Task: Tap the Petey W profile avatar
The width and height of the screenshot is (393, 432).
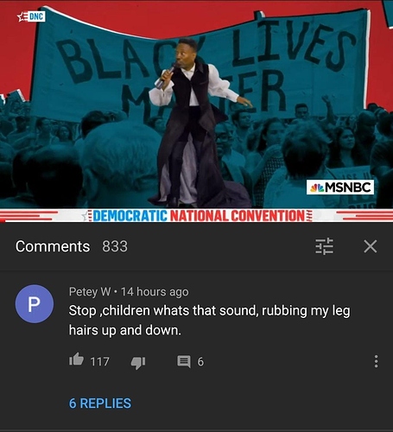Action: click(x=35, y=304)
